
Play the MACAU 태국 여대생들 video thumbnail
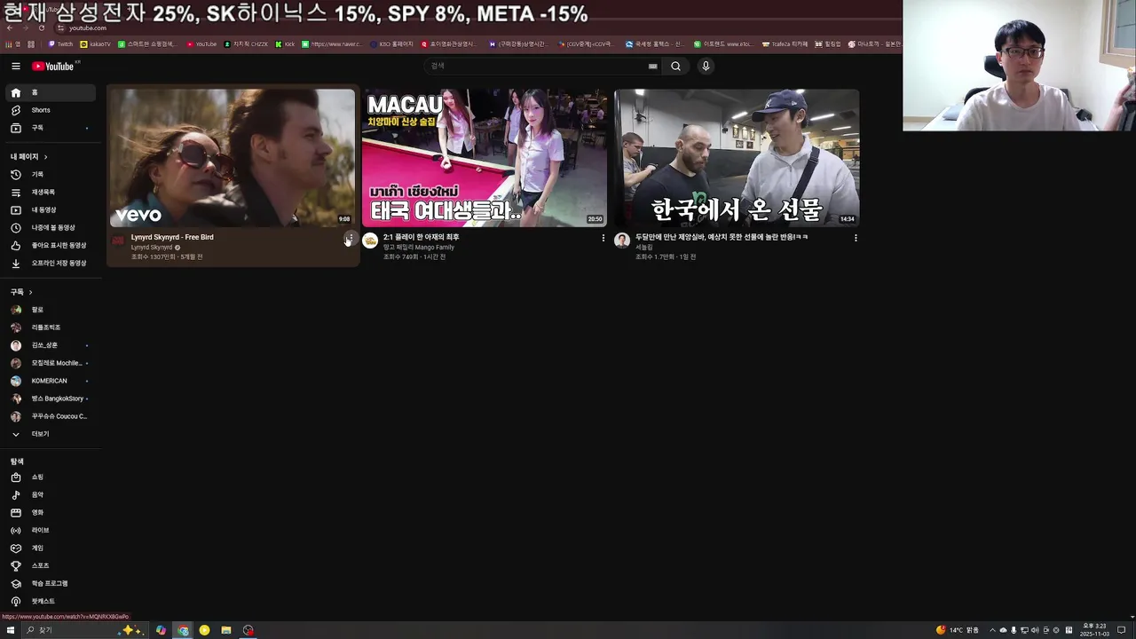(485, 158)
